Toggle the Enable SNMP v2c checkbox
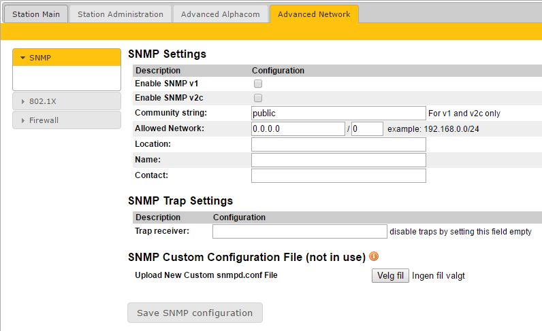The height and width of the screenshot is (331, 542). tap(258, 98)
